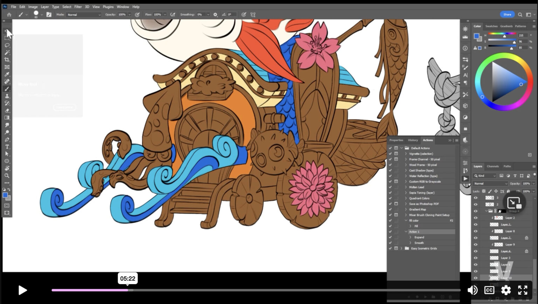This screenshot has height=304, width=538.
Task: Hide Layer 3 with its eye icon
Action: tap(476, 258)
